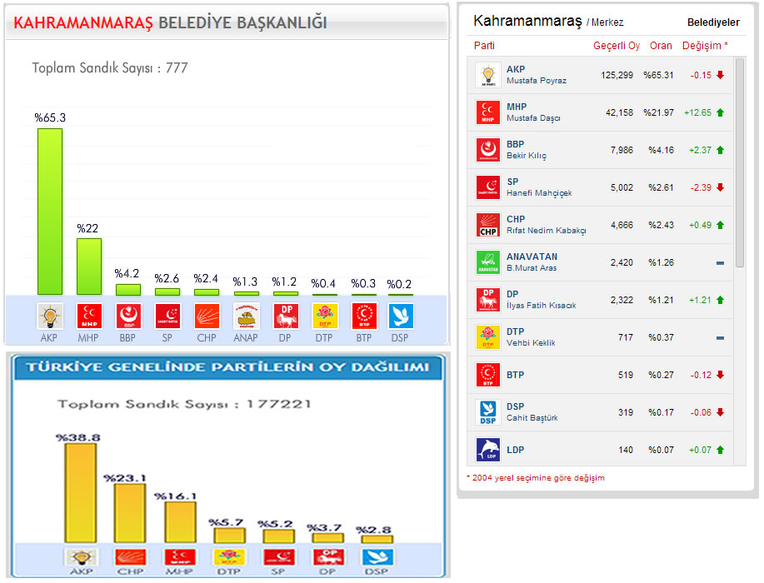764x583 pixels.
Task: Click SP icon under Kahramanmaraş bar chart
Action: (167, 316)
